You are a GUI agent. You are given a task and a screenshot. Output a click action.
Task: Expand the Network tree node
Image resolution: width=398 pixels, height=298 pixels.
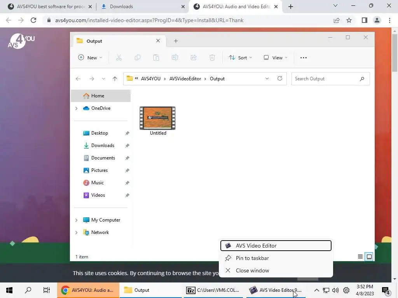click(77, 233)
